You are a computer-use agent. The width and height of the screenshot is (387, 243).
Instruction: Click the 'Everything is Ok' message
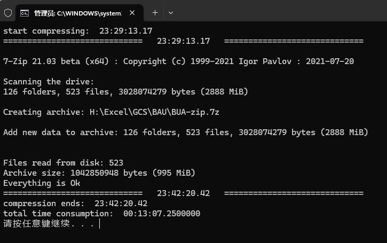pos(42,183)
